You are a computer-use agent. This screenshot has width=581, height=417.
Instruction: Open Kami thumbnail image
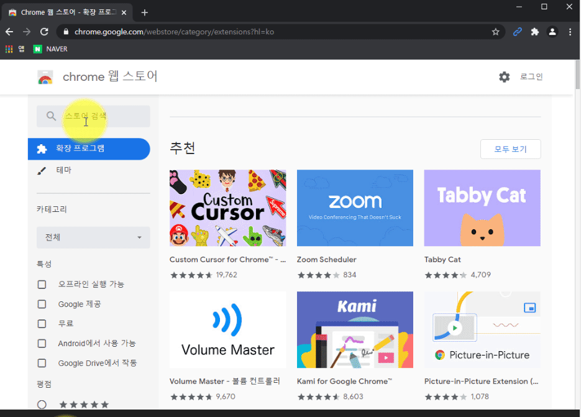(355, 329)
